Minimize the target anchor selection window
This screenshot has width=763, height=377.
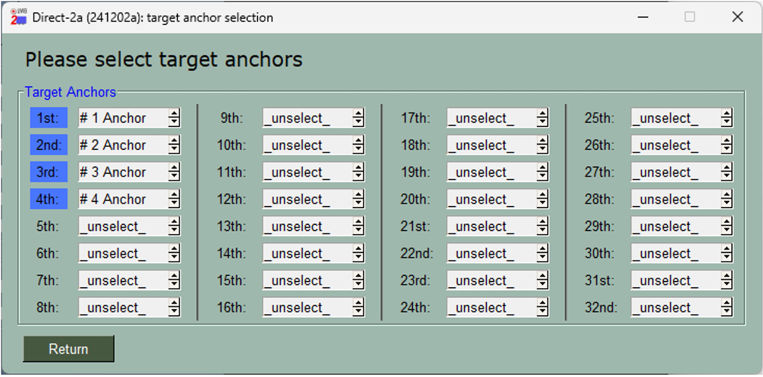click(x=643, y=17)
